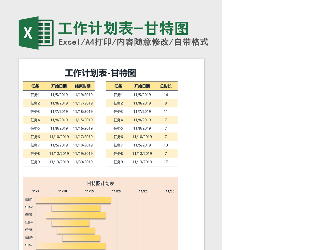333x250 pixels.
Task: Click duration 7 in the 任务4 row
Action: click(x=166, y=120)
